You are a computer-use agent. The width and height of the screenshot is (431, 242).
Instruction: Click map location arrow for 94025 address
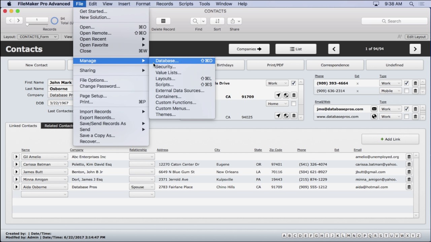pyautogui.click(x=278, y=116)
